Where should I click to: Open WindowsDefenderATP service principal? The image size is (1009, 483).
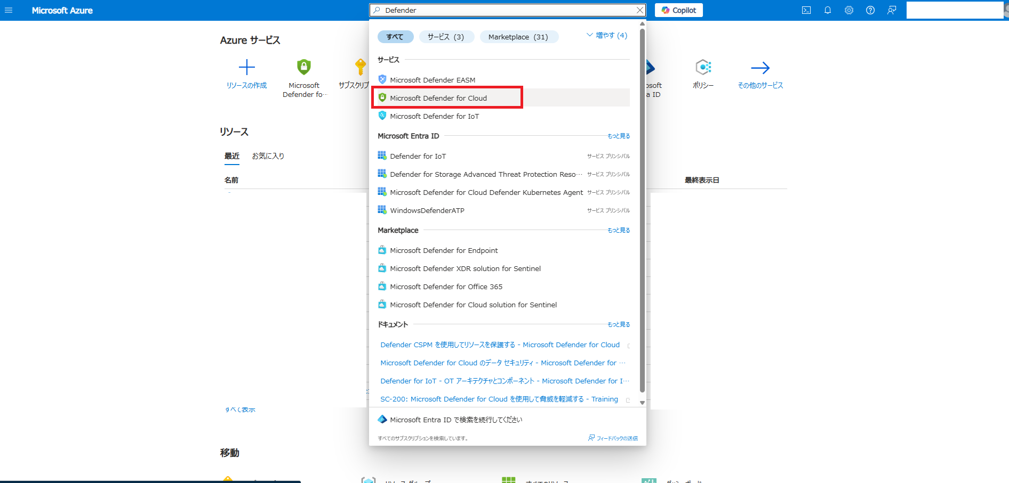click(x=503, y=210)
